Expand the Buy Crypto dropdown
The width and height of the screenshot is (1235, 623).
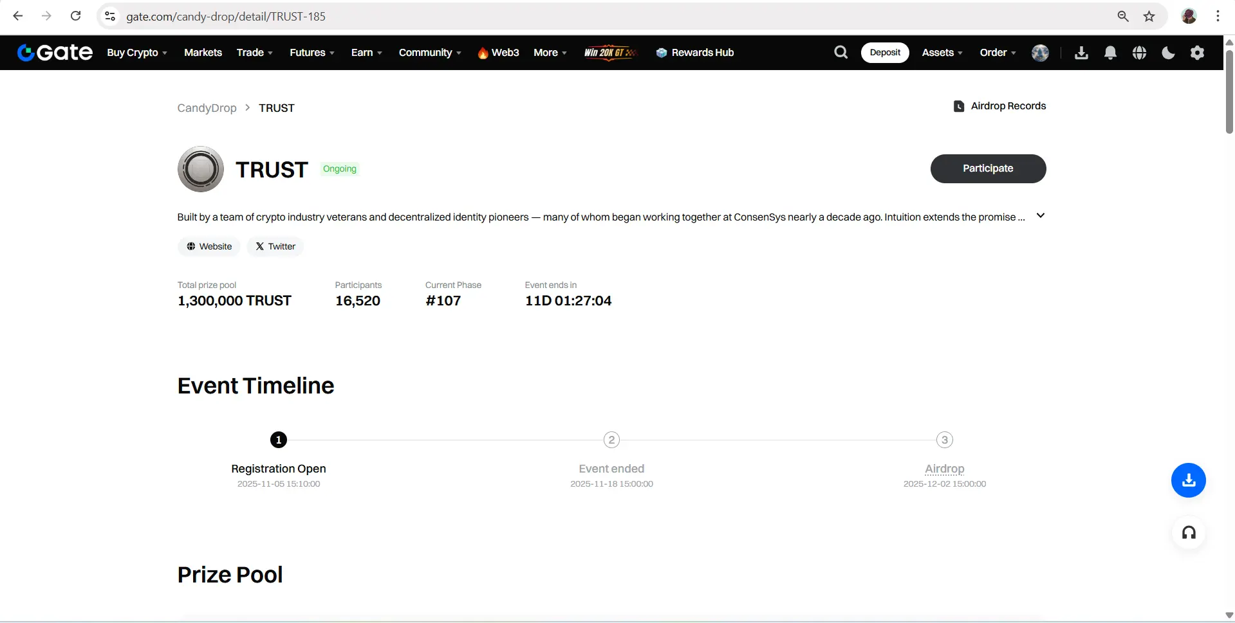137,53
